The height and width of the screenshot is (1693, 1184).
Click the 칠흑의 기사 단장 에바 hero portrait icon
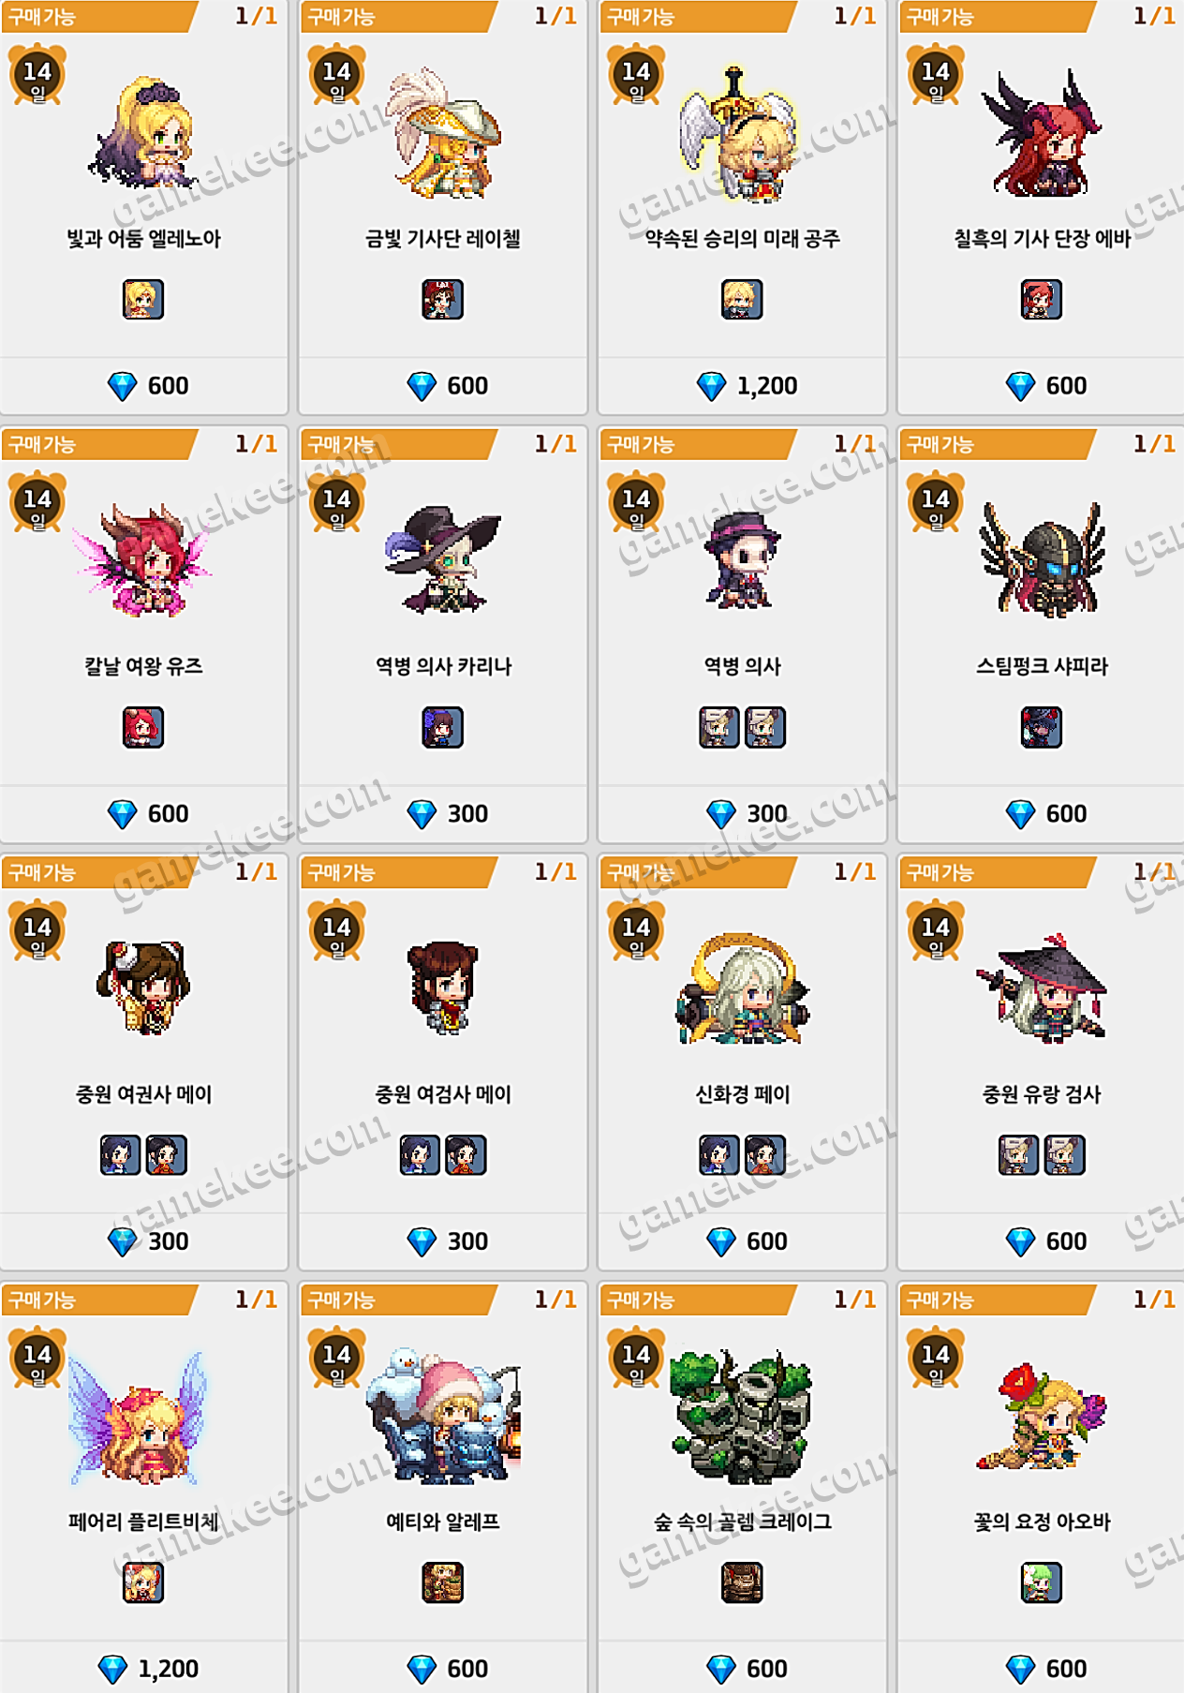point(1042,299)
